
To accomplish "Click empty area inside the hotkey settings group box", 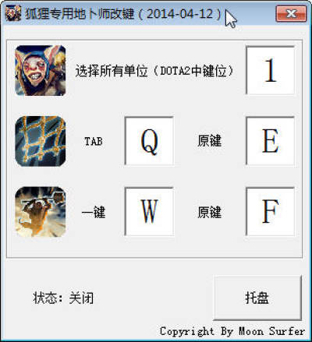I will tap(156, 247).
